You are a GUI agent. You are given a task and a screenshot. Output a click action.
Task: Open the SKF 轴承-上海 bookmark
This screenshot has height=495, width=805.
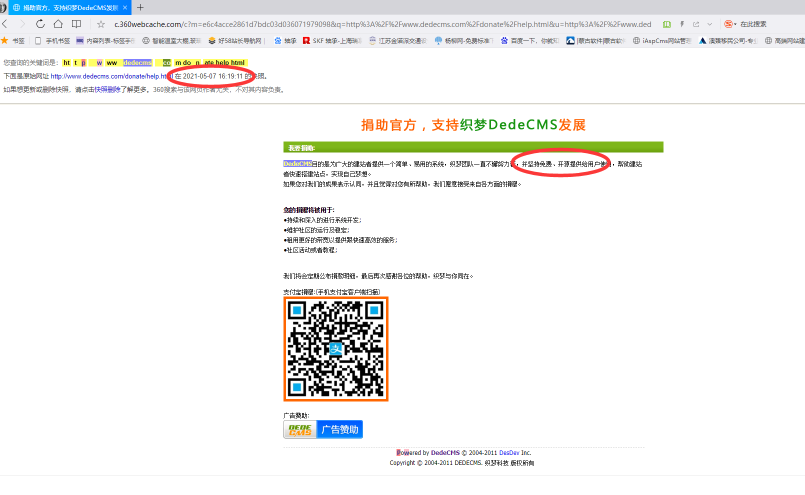click(x=332, y=40)
